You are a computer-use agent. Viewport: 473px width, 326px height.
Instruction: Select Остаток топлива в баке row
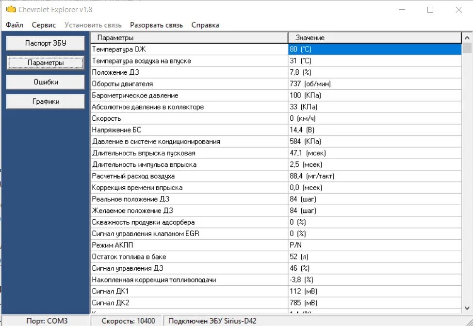click(x=276, y=257)
